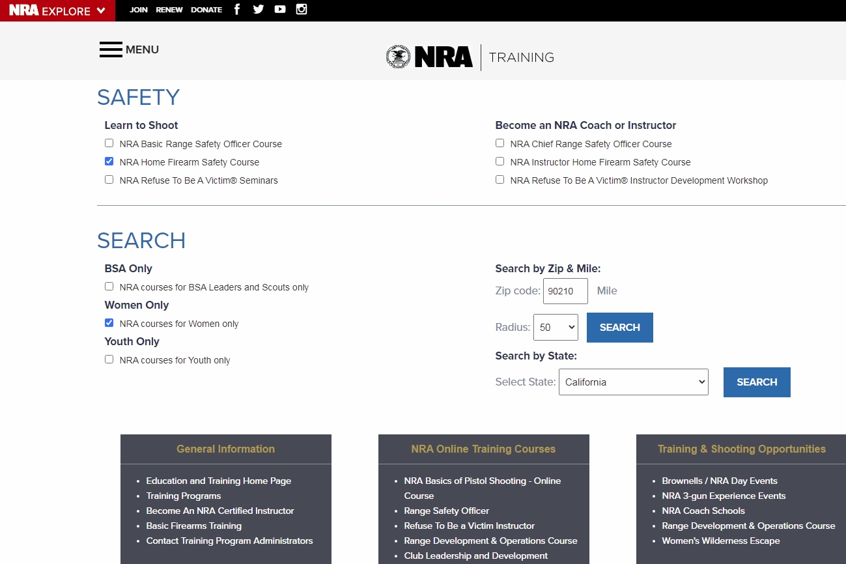Screen dimensions: 846x564
Task: Click the Zip code input field
Action: click(565, 291)
